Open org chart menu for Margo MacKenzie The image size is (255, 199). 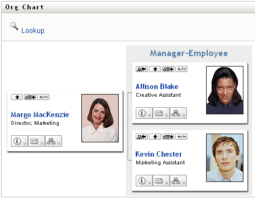[x=53, y=141]
